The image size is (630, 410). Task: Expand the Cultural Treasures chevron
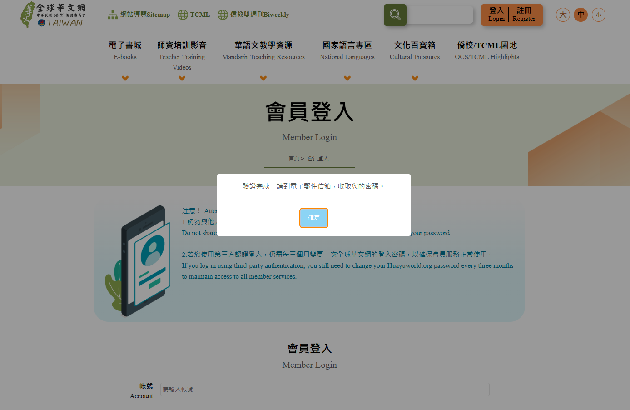tap(415, 78)
